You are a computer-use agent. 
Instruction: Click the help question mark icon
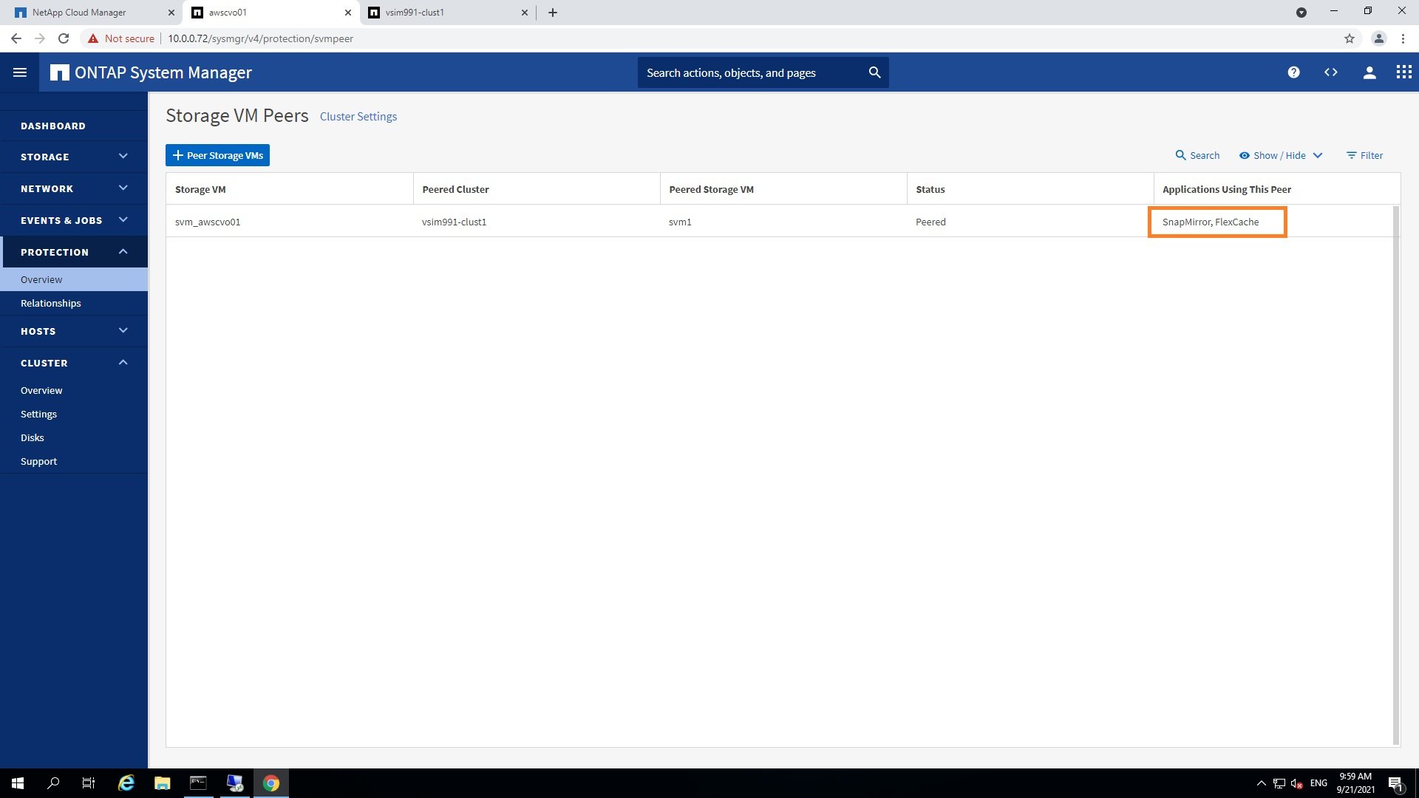click(x=1293, y=72)
